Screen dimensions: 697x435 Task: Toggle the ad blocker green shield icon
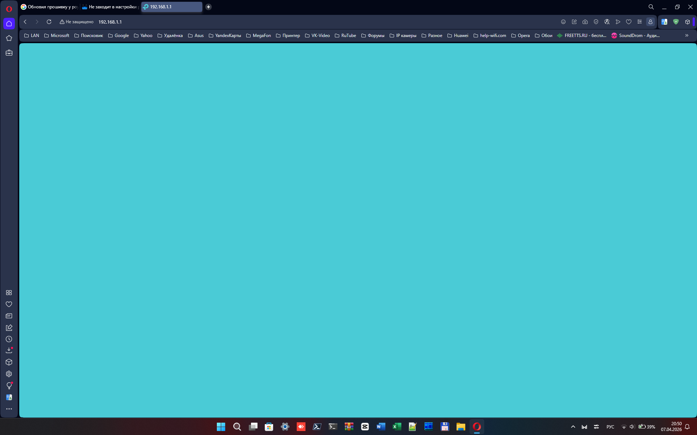676,22
